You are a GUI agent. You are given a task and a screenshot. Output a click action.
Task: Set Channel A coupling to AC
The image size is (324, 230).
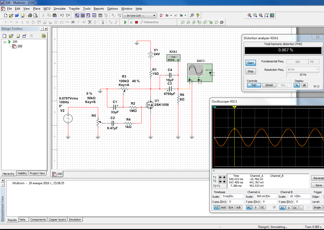pyautogui.click(x=249, y=207)
